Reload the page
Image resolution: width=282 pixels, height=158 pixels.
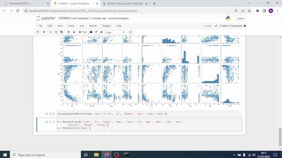pyautogui.click(x=18, y=11)
